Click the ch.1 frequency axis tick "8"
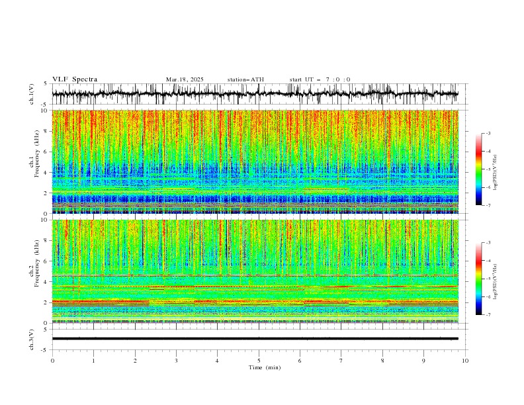The width and height of the screenshot is (524, 405). coord(46,131)
